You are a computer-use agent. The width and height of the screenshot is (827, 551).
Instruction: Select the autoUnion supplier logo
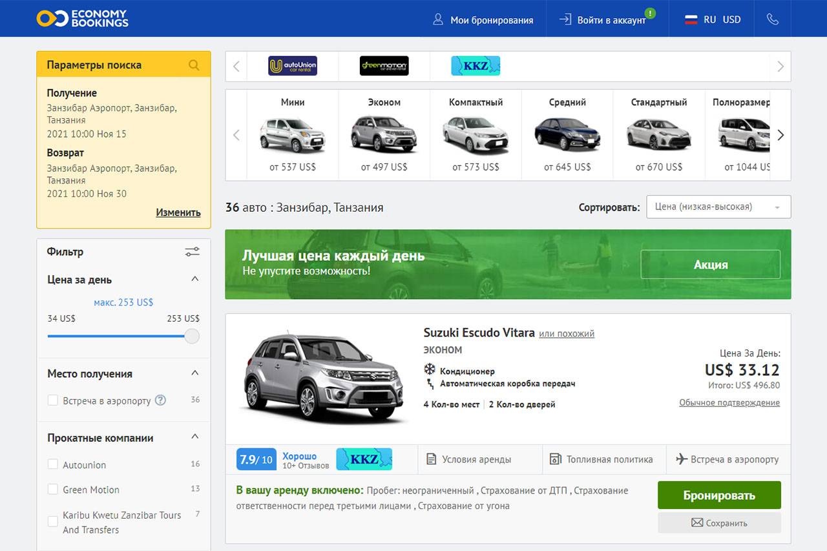click(x=292, y=66)
